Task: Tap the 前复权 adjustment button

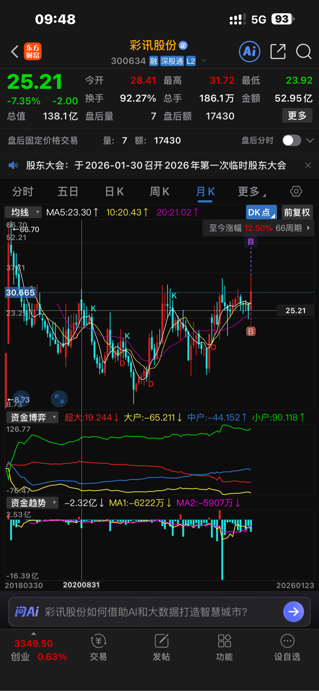Action: point(297,212)
